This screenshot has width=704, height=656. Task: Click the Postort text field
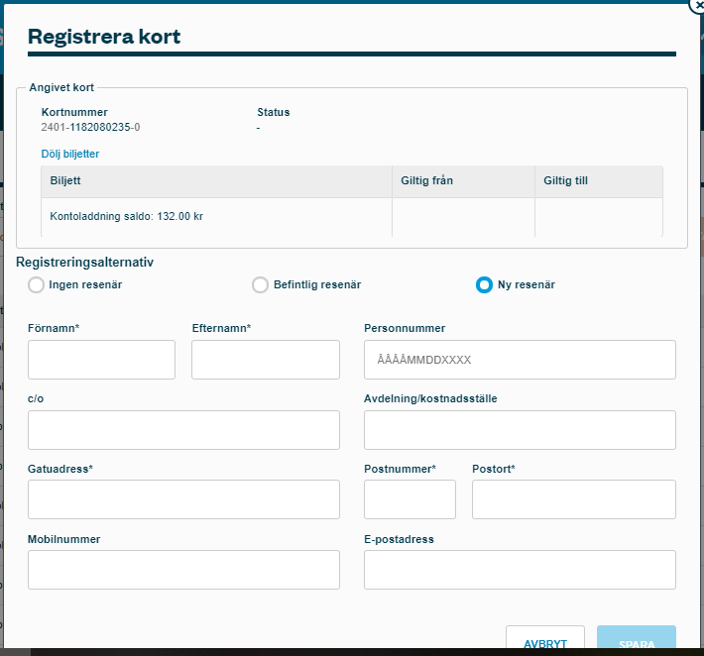(x=573, y=499)
